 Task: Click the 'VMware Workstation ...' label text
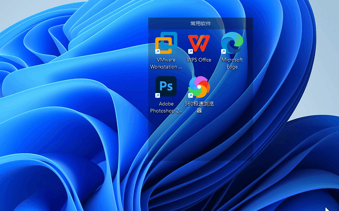166,63
